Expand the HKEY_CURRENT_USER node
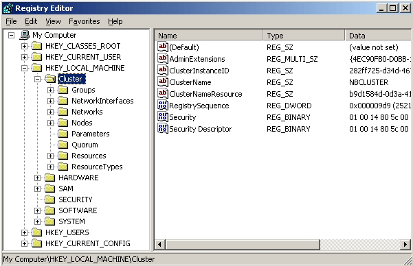 pos(24,57)
